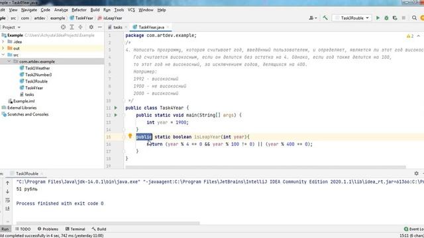Open the VCS menu
This screenshot has width=424, height=238.
click(131, 10)
